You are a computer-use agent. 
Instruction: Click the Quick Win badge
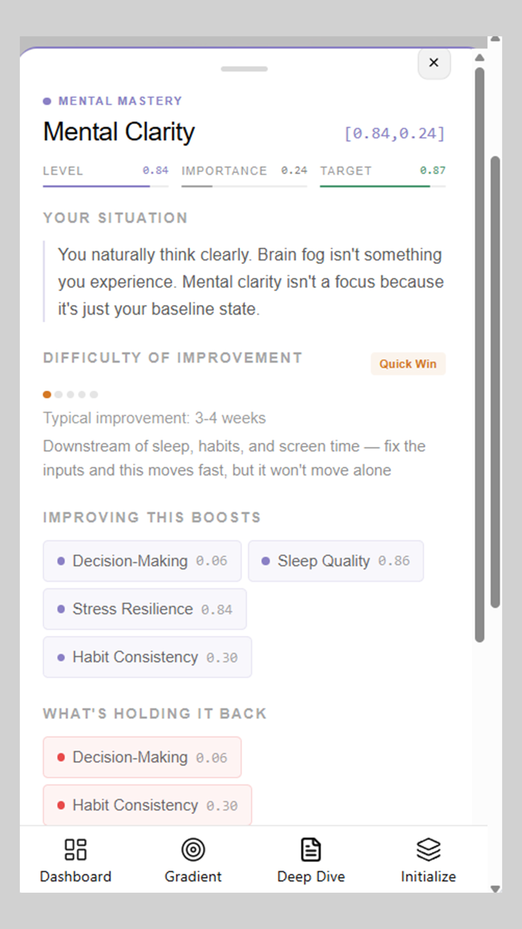(x=408, y=364)
